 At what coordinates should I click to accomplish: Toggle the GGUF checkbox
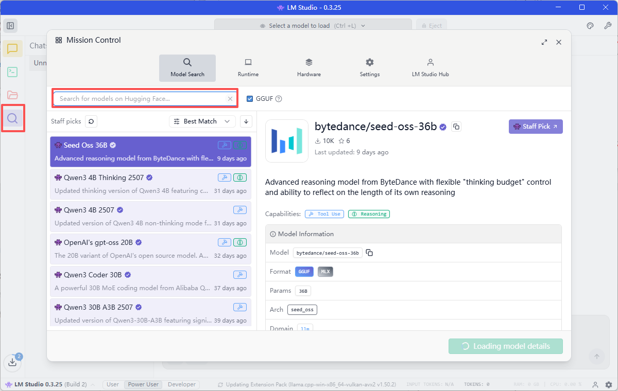pyautogui.click(x=250, y=99)
